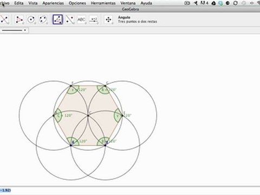This screenshot has width=260, height=195.
Task: Click the Adobe menu bar icon
Action: click(x=205, y=3)
